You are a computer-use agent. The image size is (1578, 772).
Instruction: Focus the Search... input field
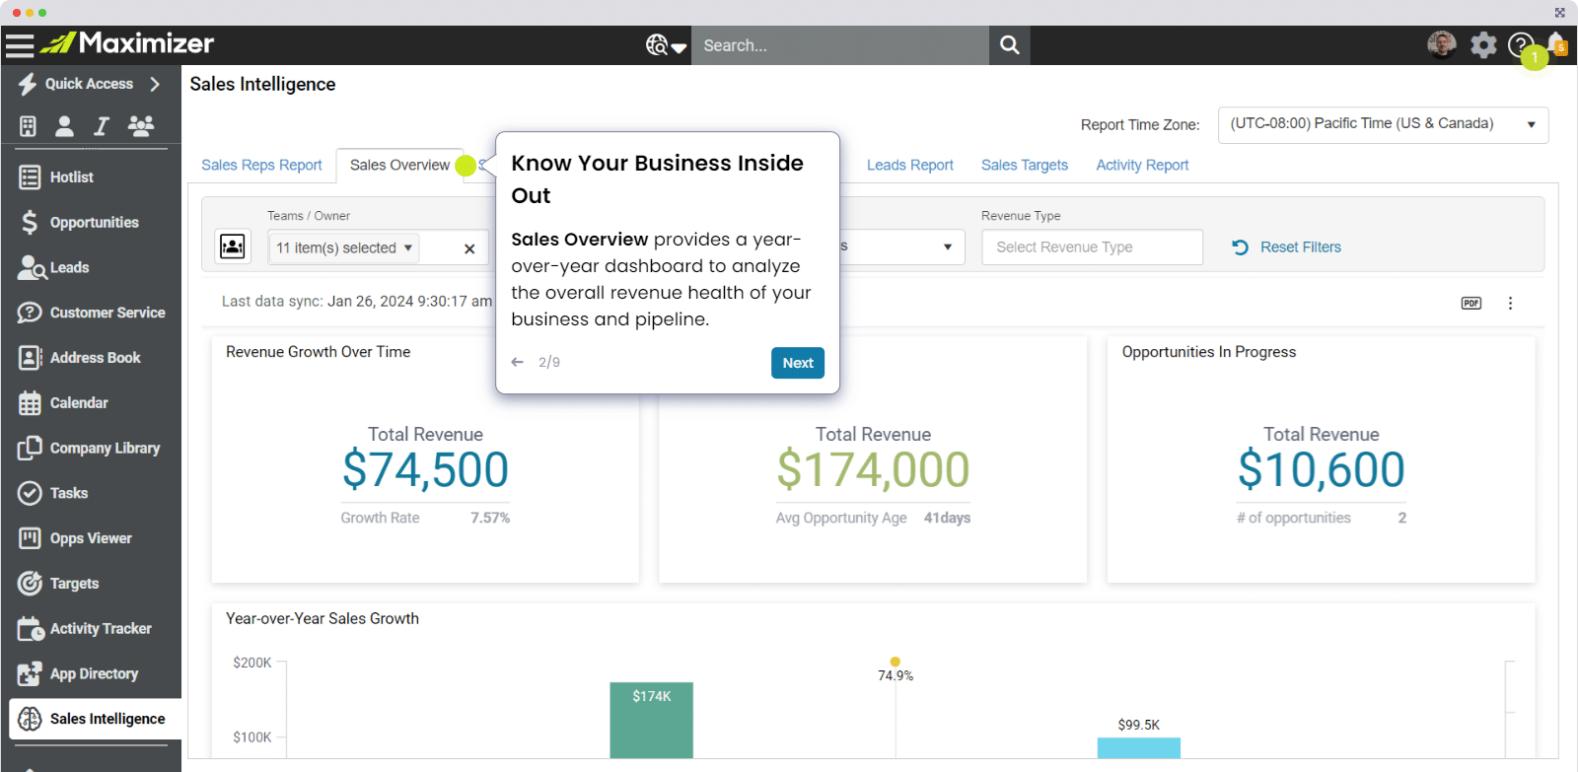tap(840, 45)
